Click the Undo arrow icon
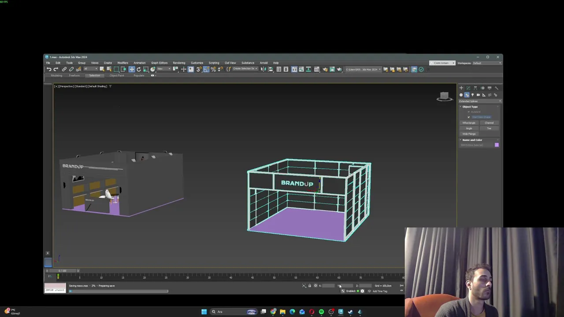Viewport: 564px width, 317px height. 48,69
